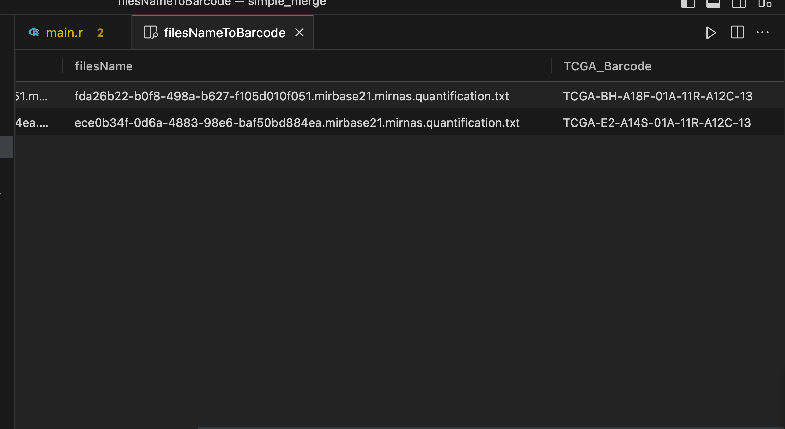Split the editor to the right
This screenshot has width=785, height=429.
pyautogui.click(x=737, y=33)
